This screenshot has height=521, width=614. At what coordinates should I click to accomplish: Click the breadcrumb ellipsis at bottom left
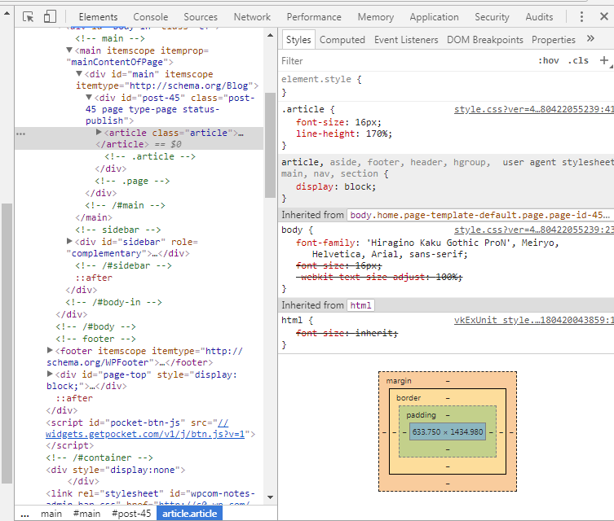(x=24, y=514)
